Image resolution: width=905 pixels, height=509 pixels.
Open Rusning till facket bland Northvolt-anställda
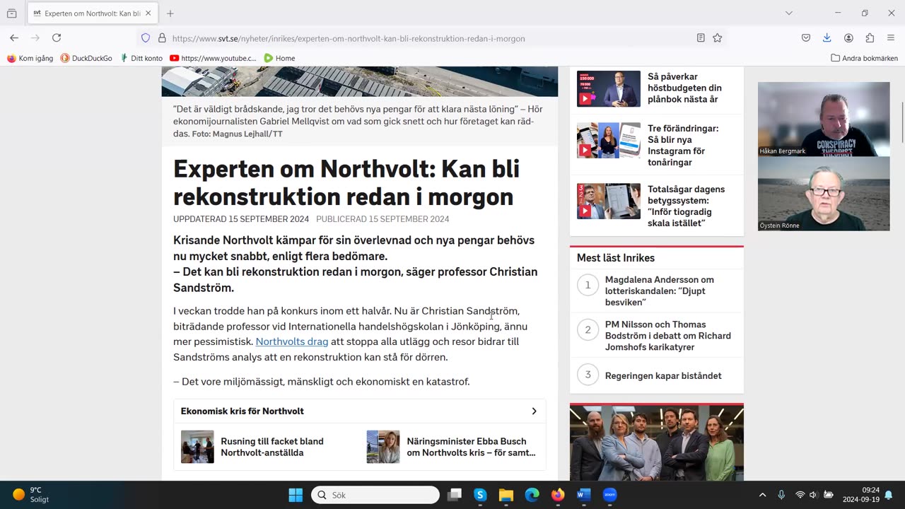272,447
